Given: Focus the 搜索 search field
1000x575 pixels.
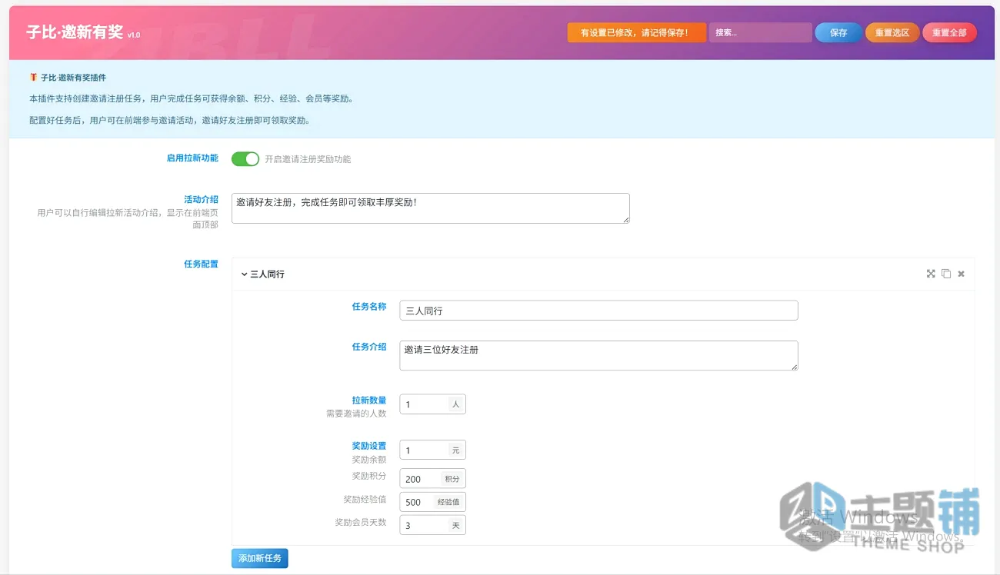Looking at the screenshot, I should click(760, 32).
